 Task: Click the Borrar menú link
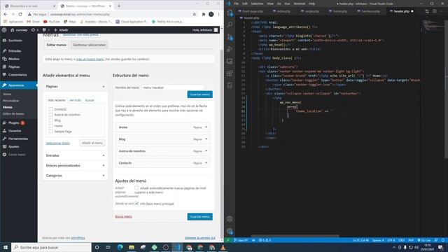pos(123,216)
